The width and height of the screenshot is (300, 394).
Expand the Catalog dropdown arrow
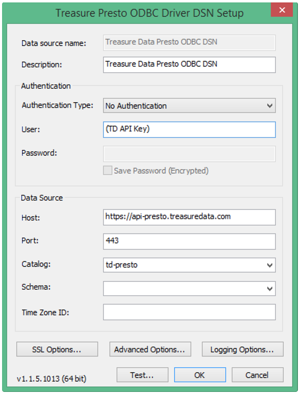click(x=270, y=265)
